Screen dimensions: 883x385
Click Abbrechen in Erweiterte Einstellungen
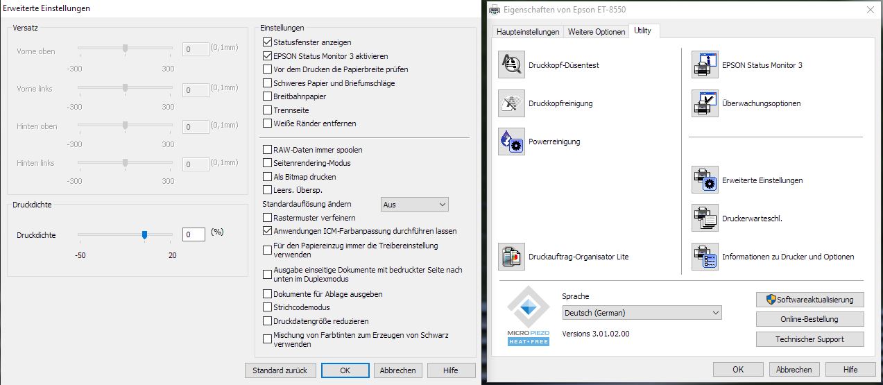(x=398, y=370)
